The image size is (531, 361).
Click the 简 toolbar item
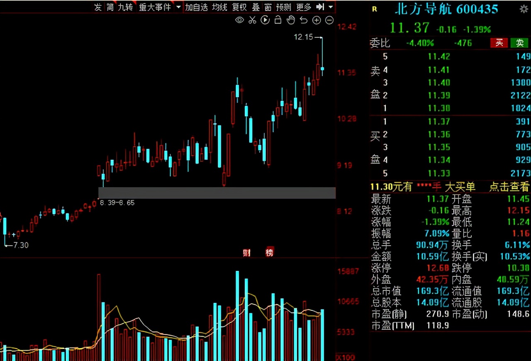pos(110,7)
